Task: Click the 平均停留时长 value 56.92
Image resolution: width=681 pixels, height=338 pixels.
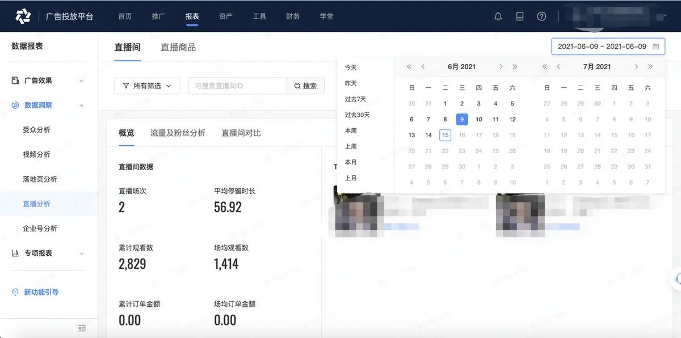Action: (x=228, y=207)
